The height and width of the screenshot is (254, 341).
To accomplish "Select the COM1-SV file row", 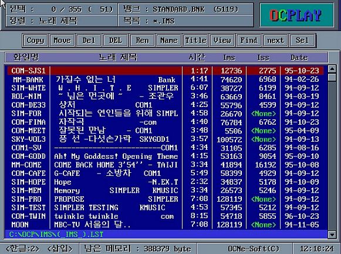I will [166, 148].
